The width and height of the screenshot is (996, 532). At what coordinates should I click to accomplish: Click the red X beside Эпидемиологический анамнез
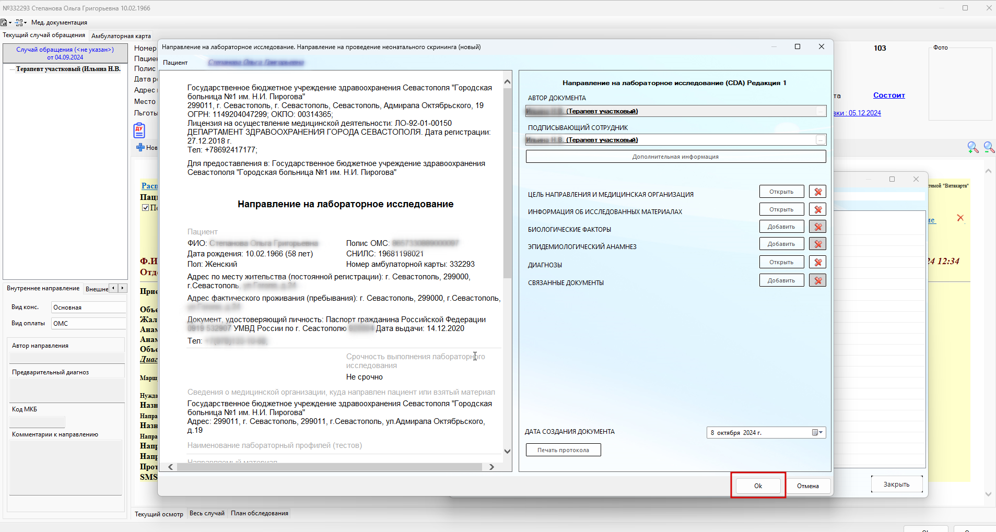pyautogui.click(x=817, y=244)
